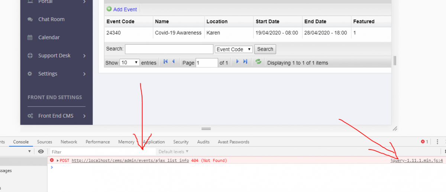Switch to the Sources tab
Screen dimensions: 446x192
(x=45, y=142)
